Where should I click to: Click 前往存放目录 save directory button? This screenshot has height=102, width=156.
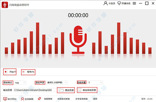[87, 90]
